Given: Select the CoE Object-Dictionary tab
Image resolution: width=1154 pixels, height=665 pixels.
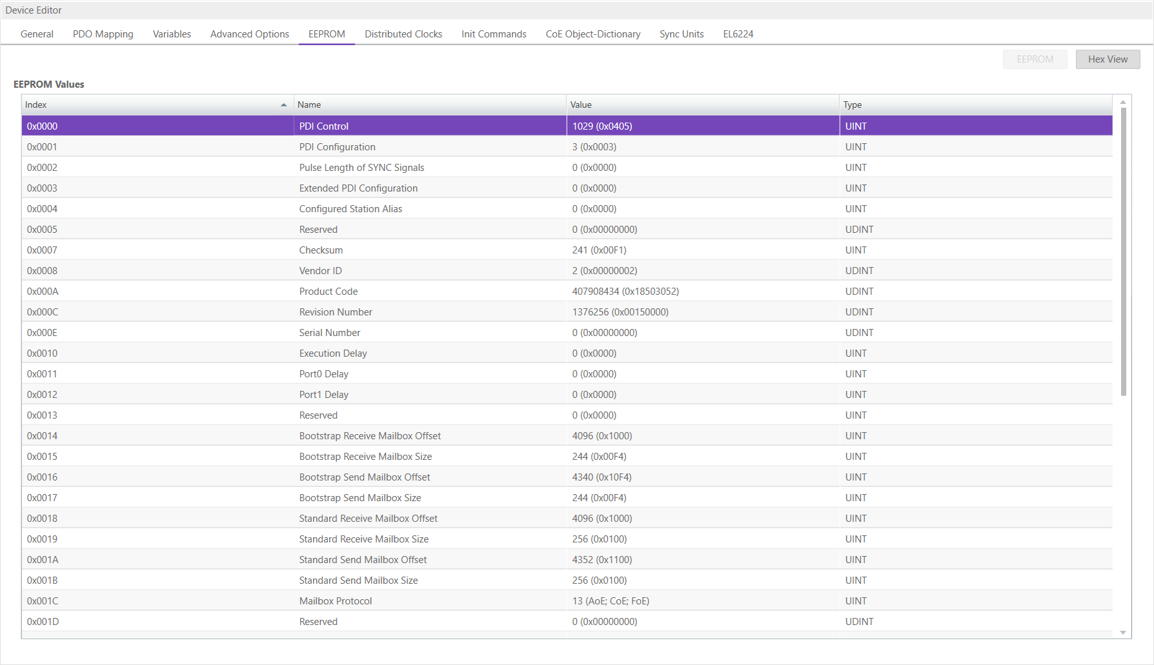Looking at the screenshot, I should [x=593, y=34].
